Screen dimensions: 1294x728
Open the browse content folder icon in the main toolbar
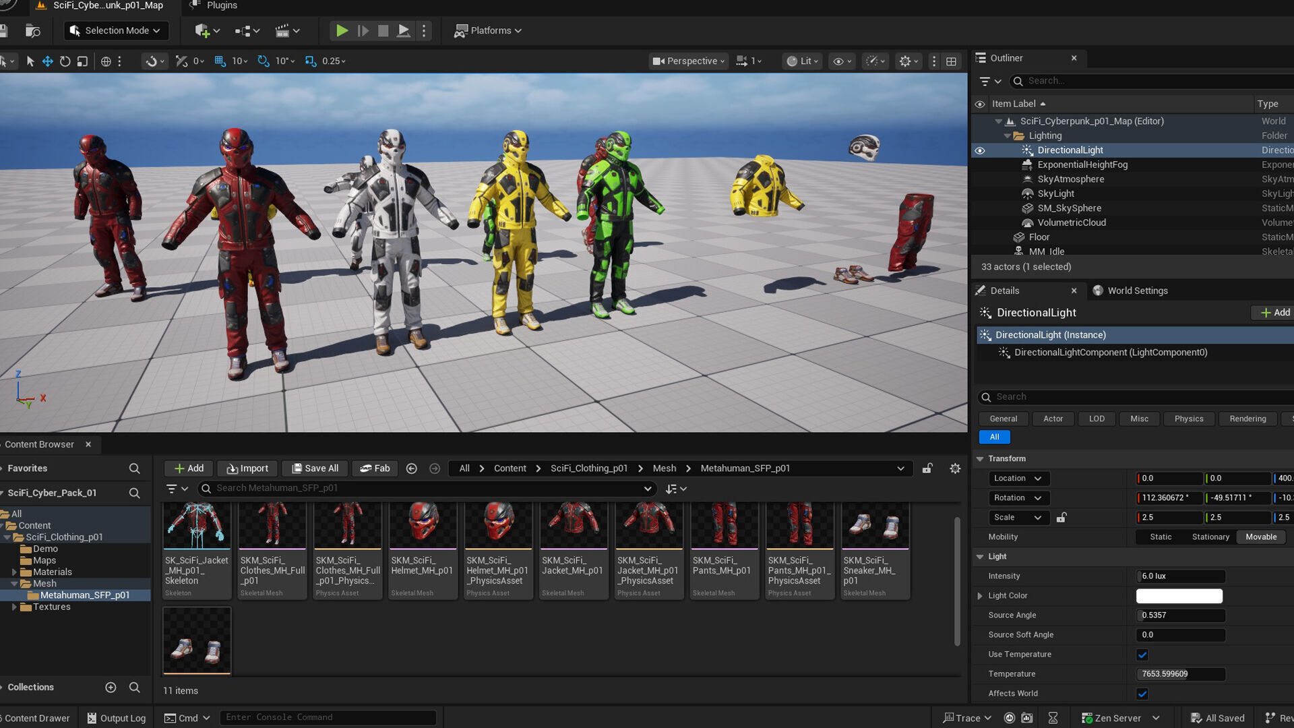(x=32, y=30)
